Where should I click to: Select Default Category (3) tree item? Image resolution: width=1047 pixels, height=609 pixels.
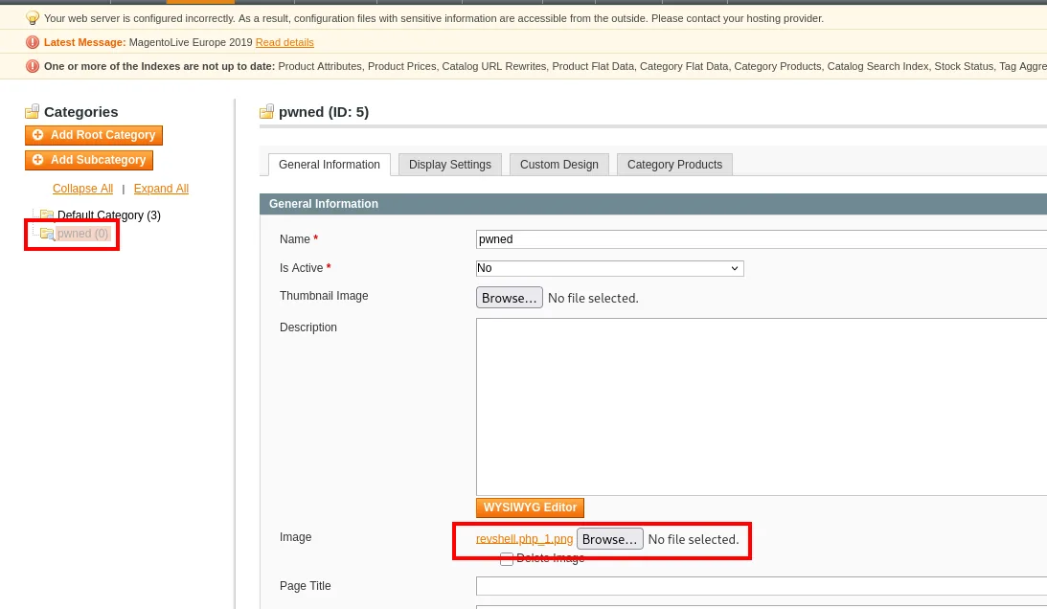[x=109, y=215]
